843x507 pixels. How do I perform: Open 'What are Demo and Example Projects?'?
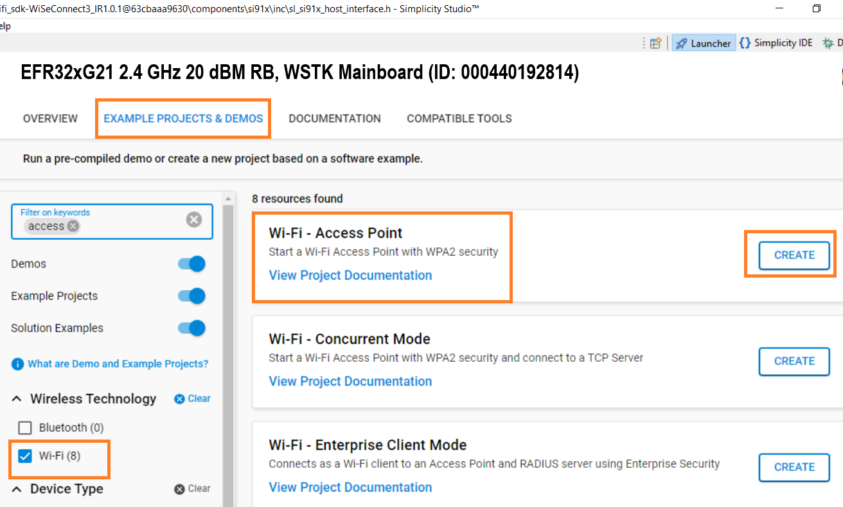tap(118, 364)
